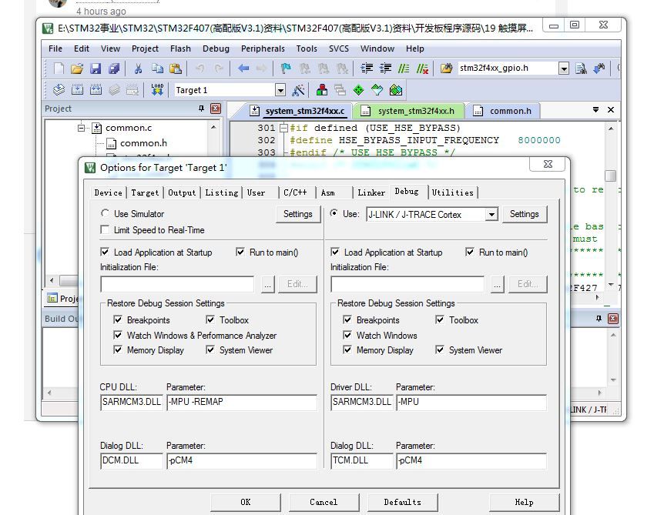Collapse common.c tree node
The image size is (664, 515).
(81, 127)
